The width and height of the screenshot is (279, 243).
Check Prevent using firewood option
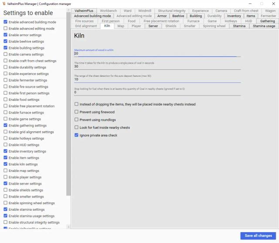[76, 112]
